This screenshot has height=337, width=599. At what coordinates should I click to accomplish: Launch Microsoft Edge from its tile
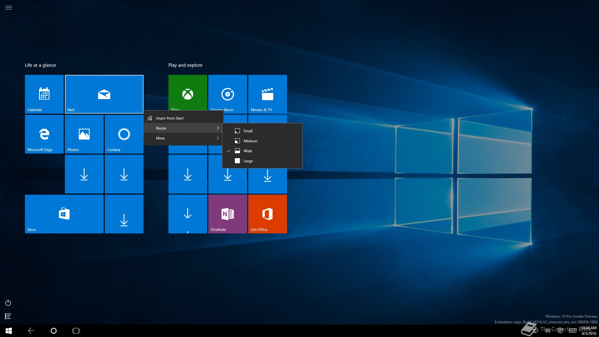44,134
